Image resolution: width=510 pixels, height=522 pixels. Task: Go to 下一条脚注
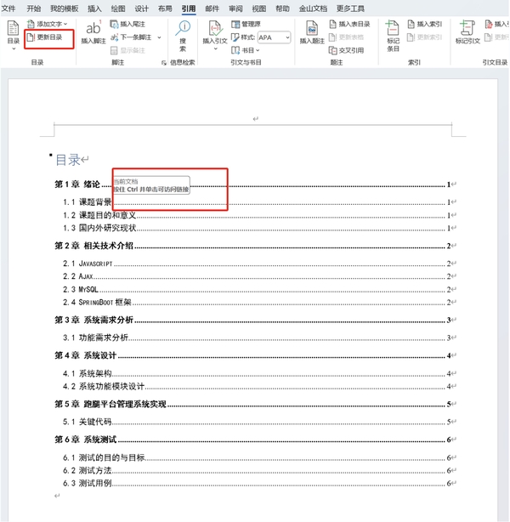(x=131, y=37)
